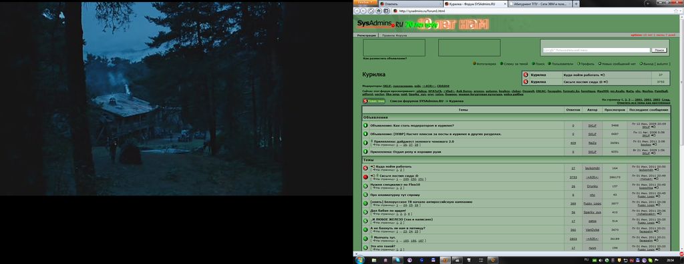684x264 pixels.
Task: Click the RU language indicator in taskbar
Action: coord(586,259)
